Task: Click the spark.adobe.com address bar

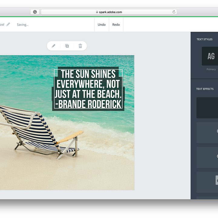Action: [x=109, y=12]
